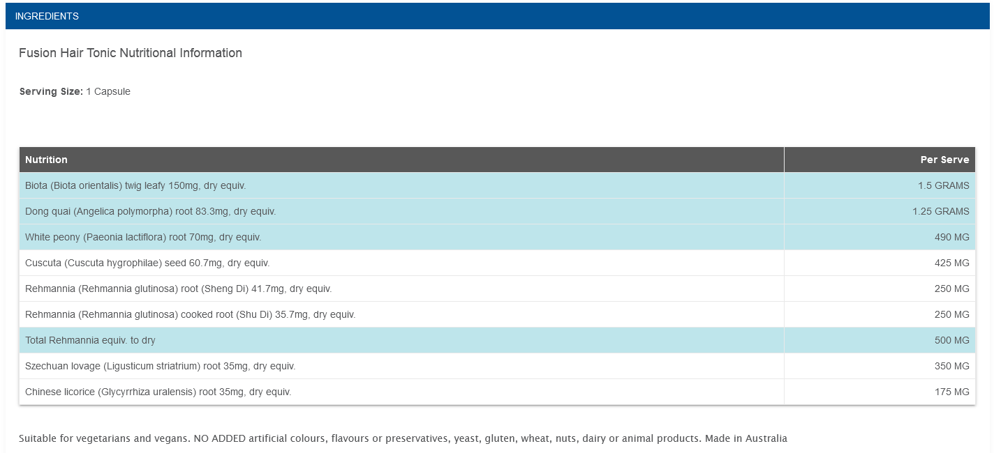Click the "Serving Size: 1 Capsule" text
The height and width of the screenshot is (453, 994).
coord(75,91)
